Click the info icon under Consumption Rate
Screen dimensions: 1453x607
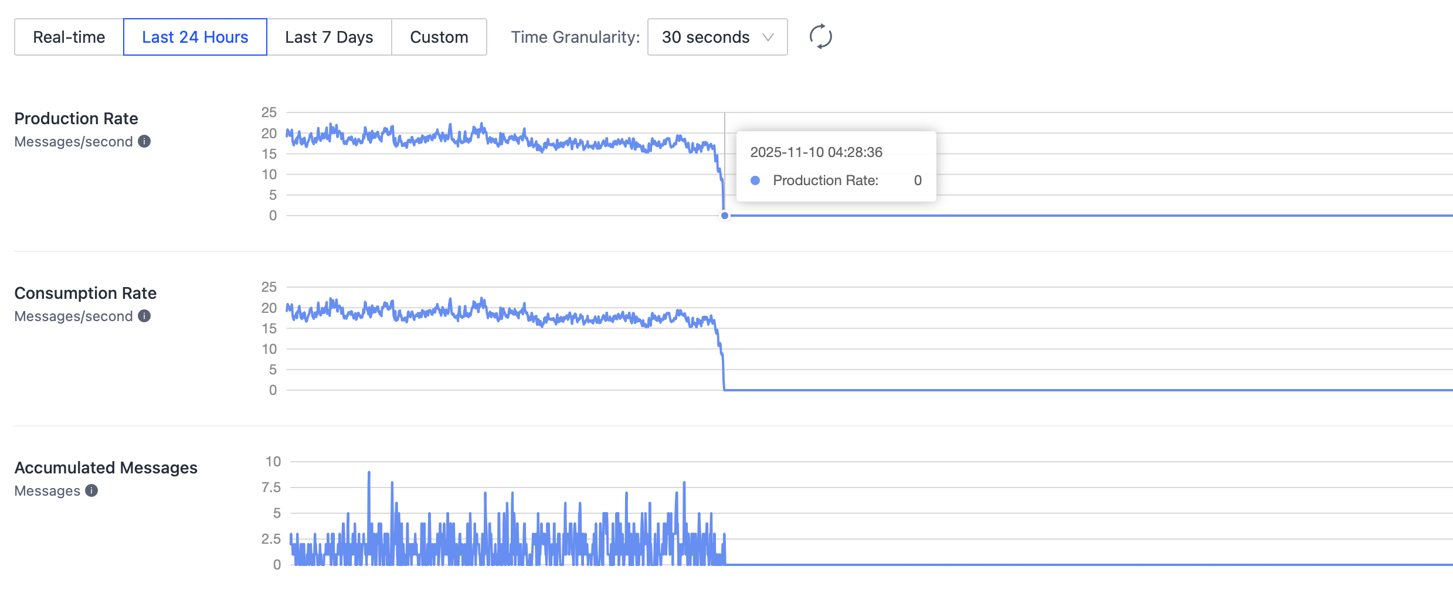pyautogui.click(x=144, y=316)
